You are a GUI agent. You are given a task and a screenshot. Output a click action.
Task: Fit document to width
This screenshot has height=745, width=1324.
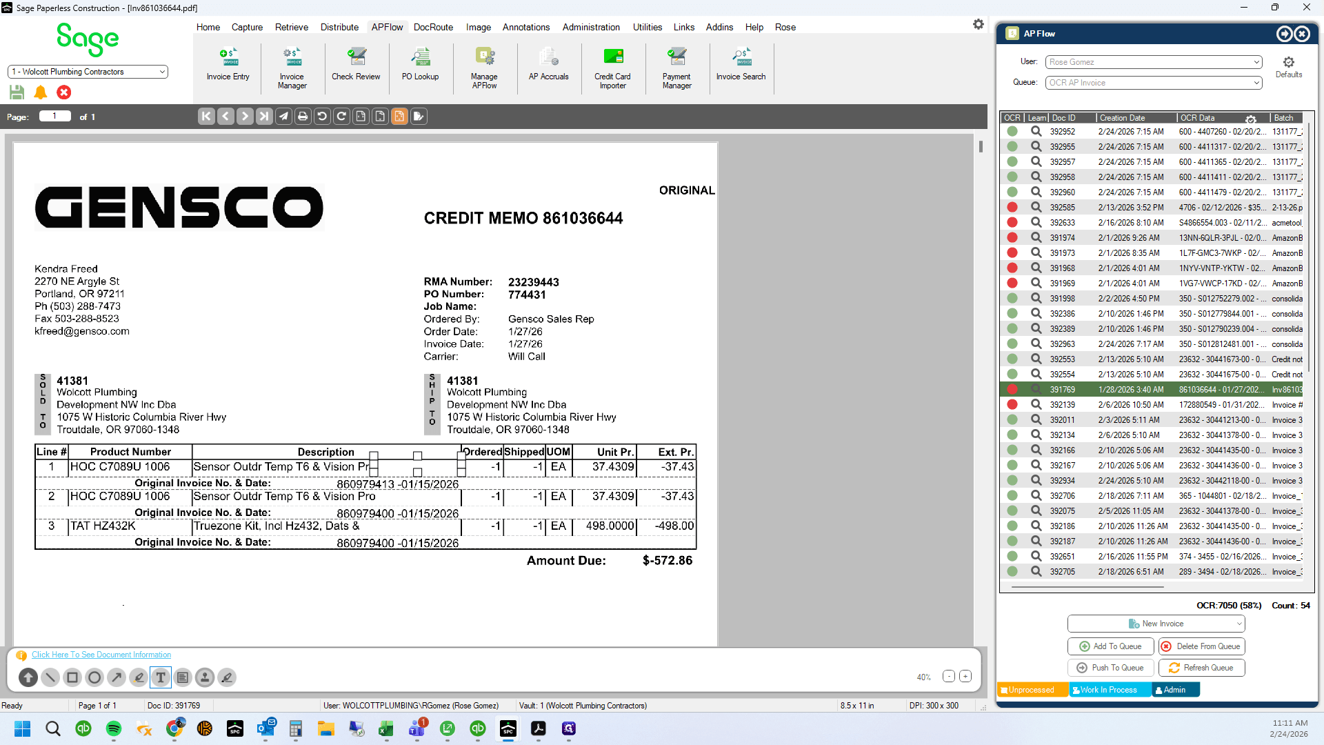point(361,117)
